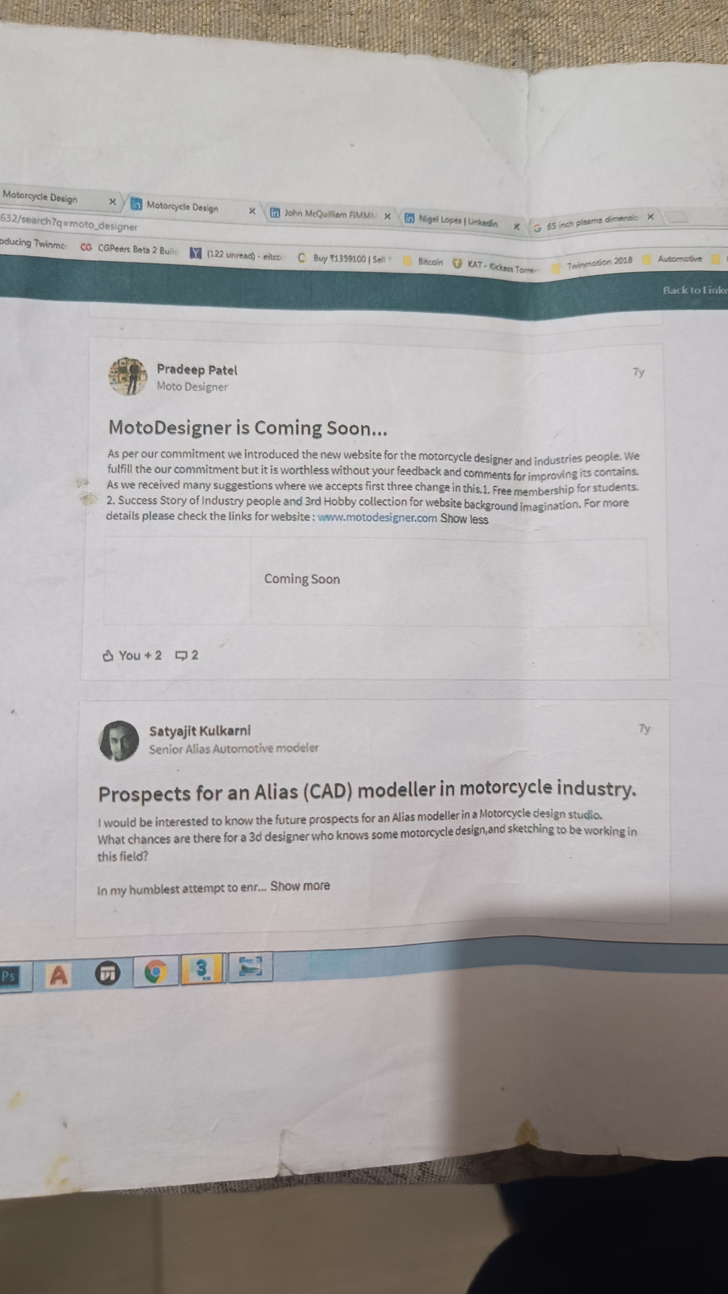Close the 65 inch plasma tab
This screenshot has width=728, height=1294.
tap(650, 217)
